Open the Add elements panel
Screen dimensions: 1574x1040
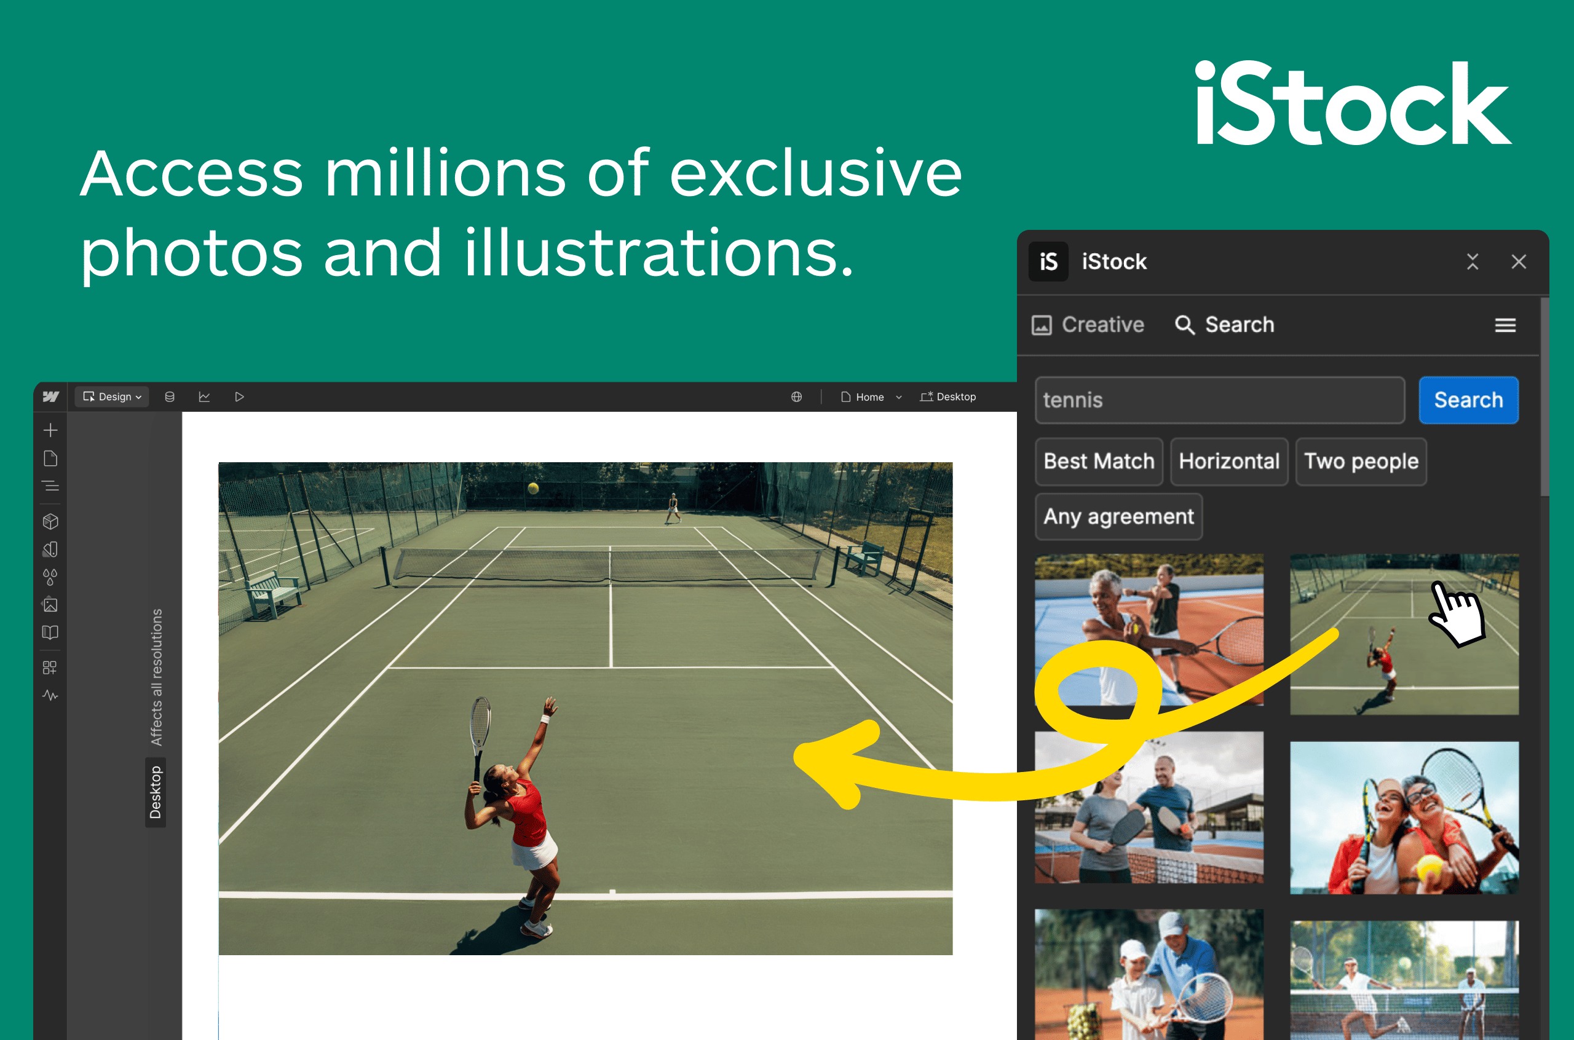[x=50, y=430]
